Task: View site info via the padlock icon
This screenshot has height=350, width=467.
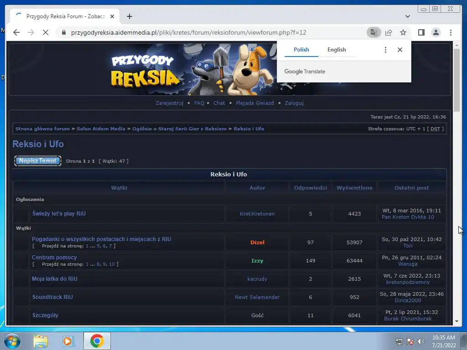Action: pos(63,32)
